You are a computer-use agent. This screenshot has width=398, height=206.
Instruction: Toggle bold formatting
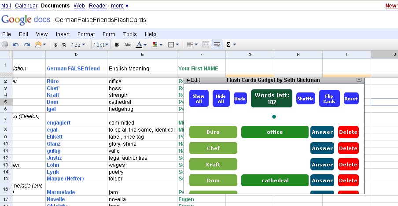(x=117, y=44)
